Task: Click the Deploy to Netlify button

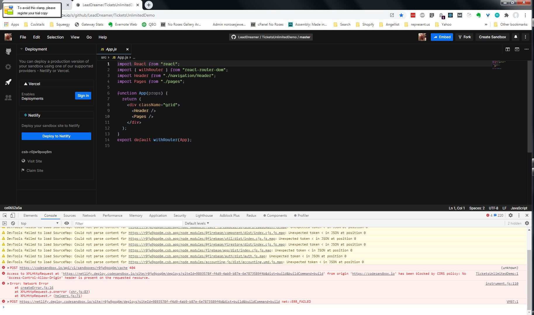Action: coord(56,136)
